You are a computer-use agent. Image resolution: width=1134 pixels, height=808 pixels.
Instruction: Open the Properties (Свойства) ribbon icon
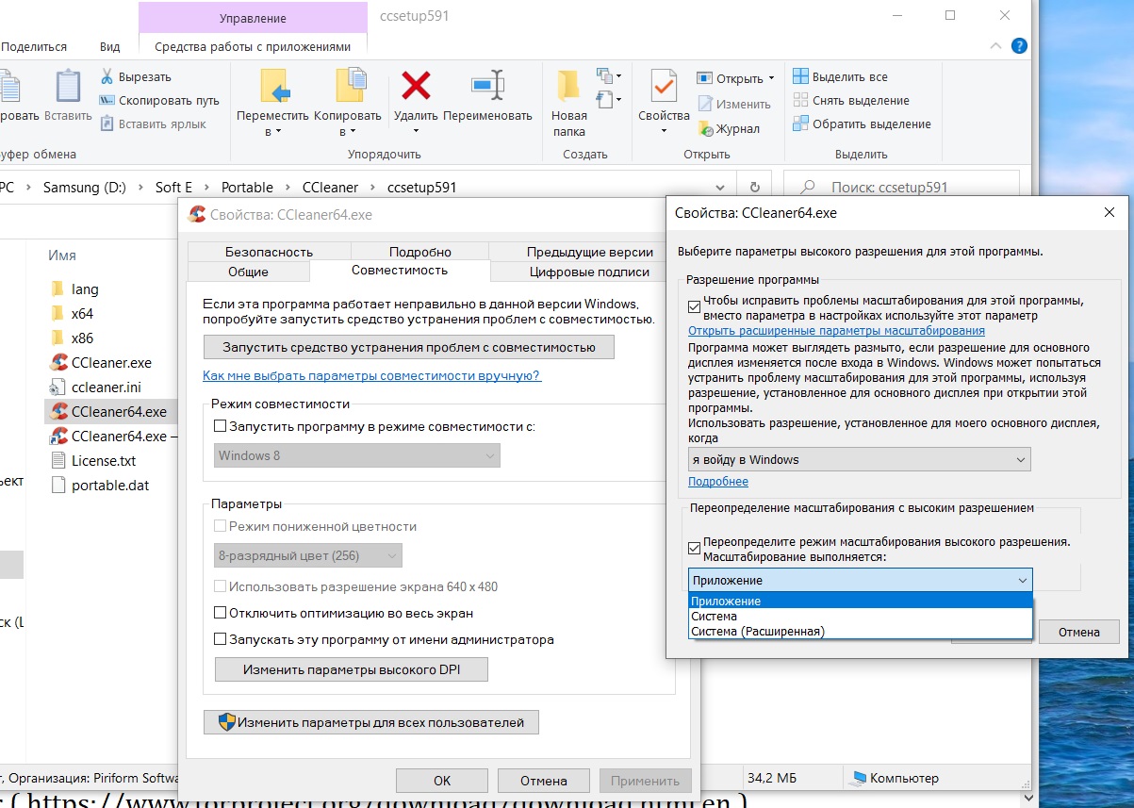664,87
